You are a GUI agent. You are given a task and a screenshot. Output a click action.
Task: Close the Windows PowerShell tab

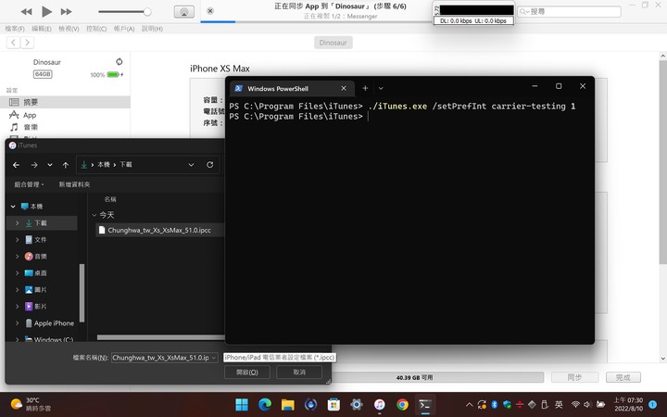click(344, 88)
